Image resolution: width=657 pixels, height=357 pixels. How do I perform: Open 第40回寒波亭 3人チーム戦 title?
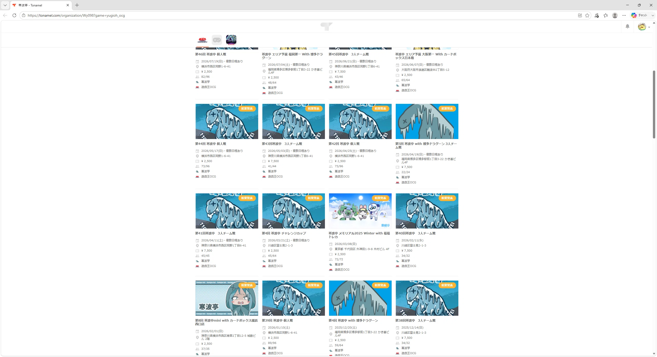[415, 233]
